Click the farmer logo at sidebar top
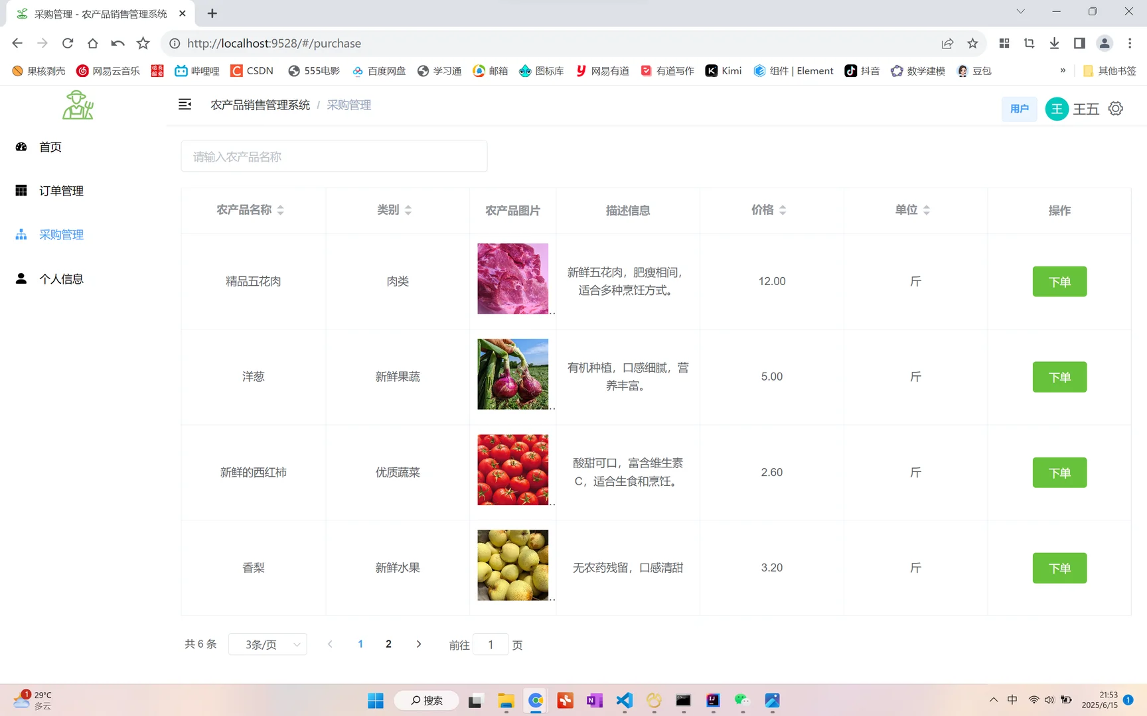The image size is (1147, 716). (78, 105)
